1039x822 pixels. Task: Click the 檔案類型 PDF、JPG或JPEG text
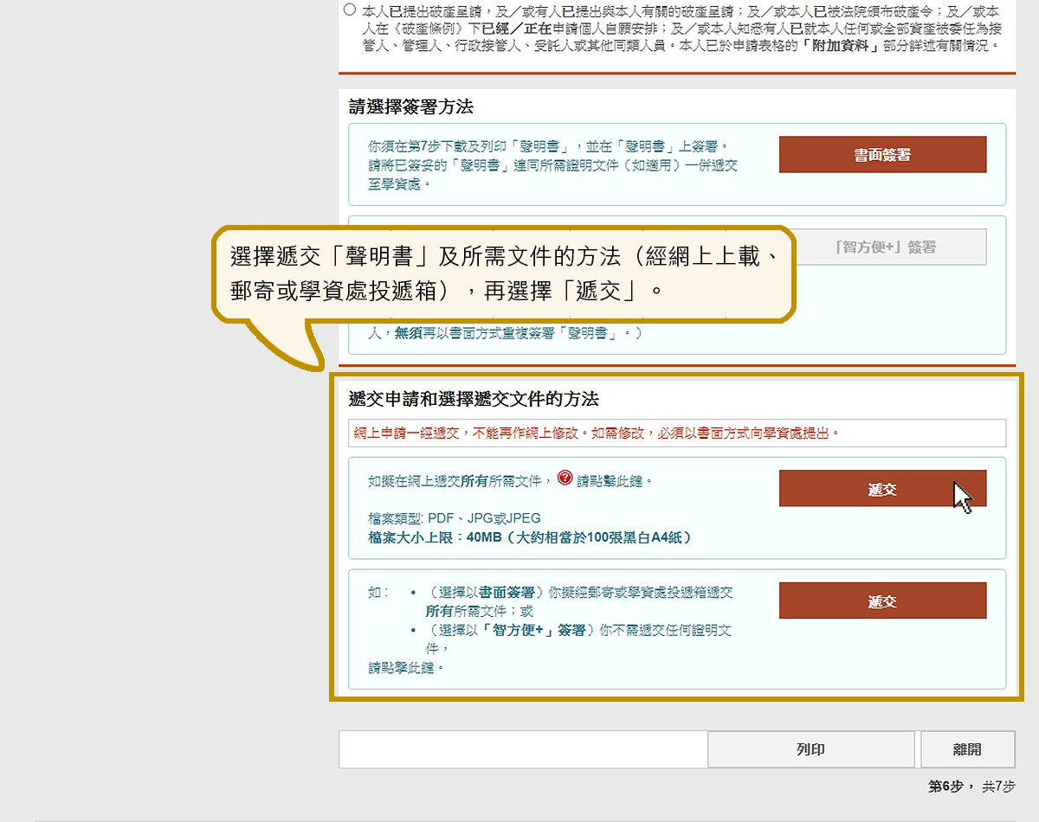(455, 518)
